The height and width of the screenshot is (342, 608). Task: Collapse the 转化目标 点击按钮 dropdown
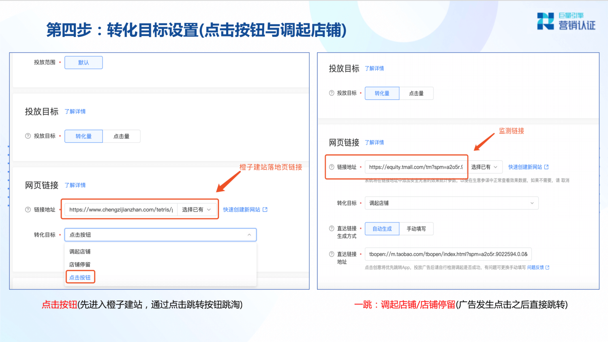[x=161, y=235]
